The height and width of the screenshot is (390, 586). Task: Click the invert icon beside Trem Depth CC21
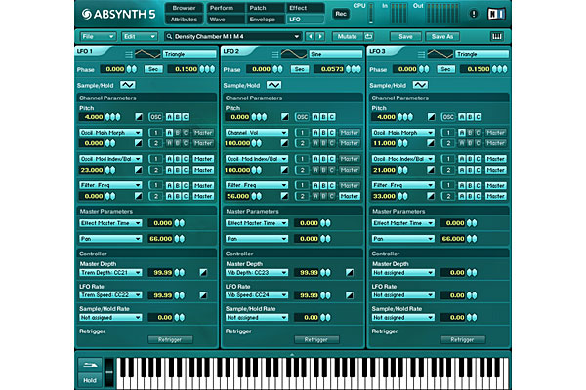pyautogui.click(x=203, y=272)
